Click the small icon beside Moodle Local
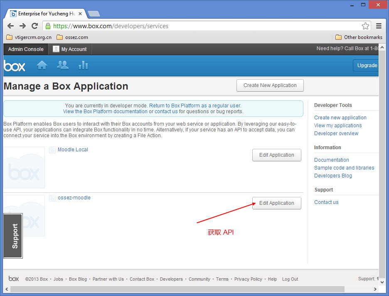 (52, 150)
